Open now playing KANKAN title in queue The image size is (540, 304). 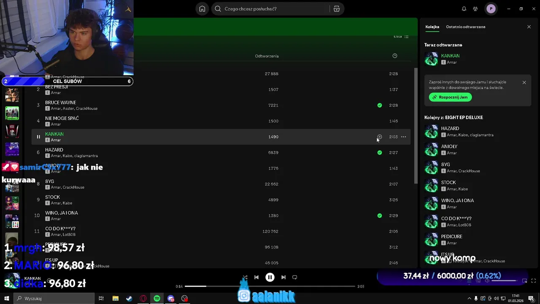(450, 56)
